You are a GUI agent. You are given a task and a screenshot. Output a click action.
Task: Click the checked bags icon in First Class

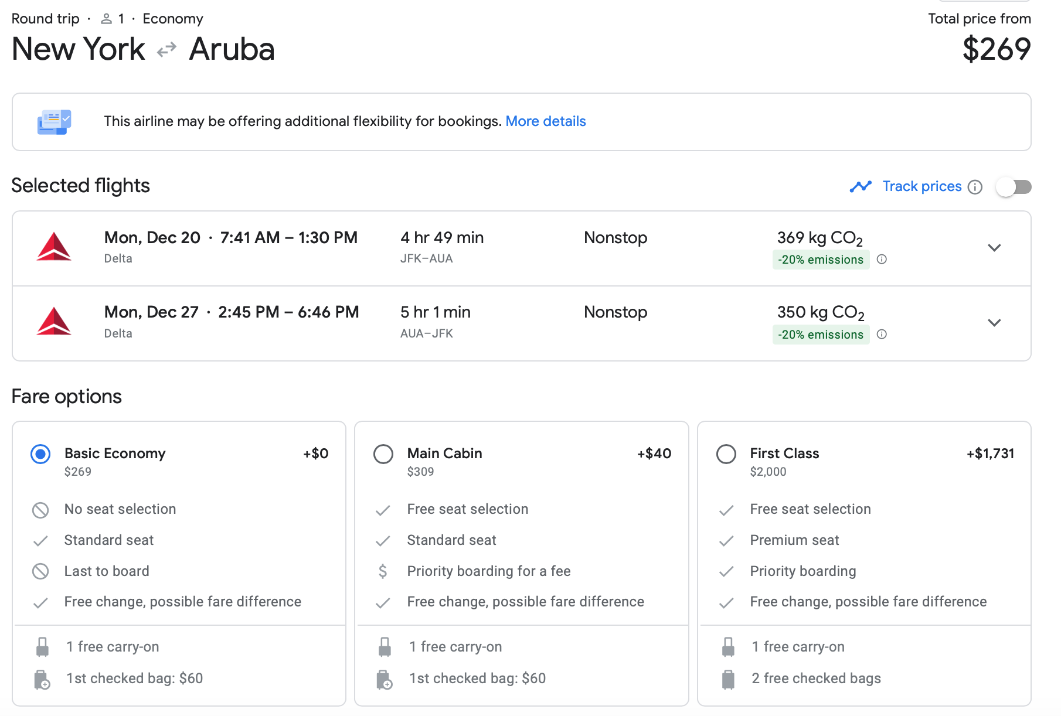click(728, 679)
